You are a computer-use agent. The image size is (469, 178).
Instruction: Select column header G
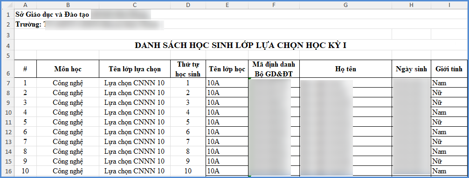click(x=345, y=5)
